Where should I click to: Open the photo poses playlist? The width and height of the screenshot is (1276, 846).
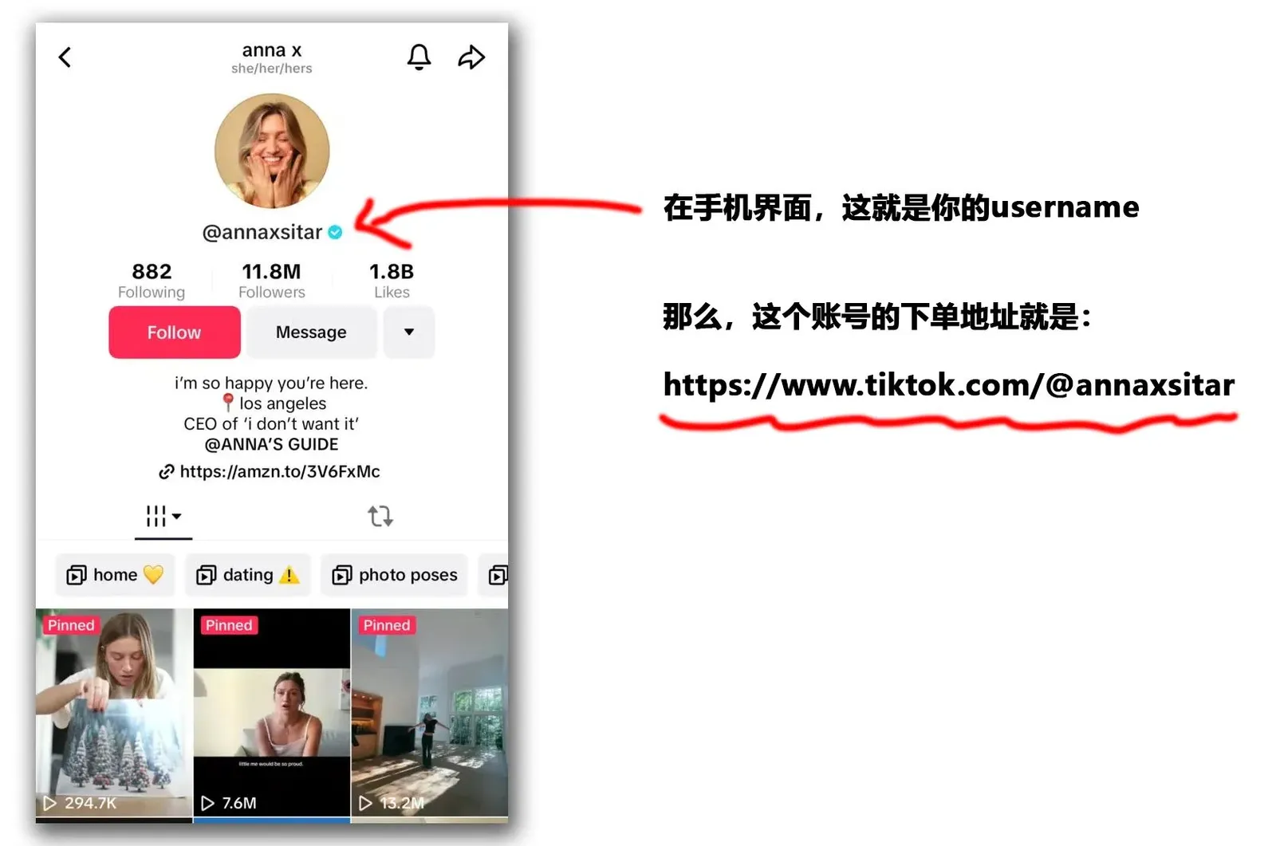(395, 575)
